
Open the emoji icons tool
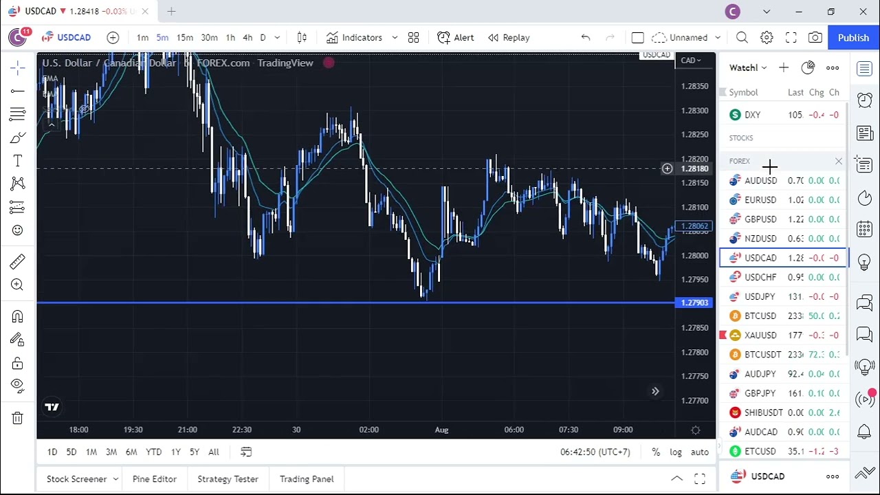pos(18,230)
